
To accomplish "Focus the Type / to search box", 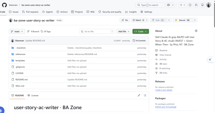I will 150,5.
